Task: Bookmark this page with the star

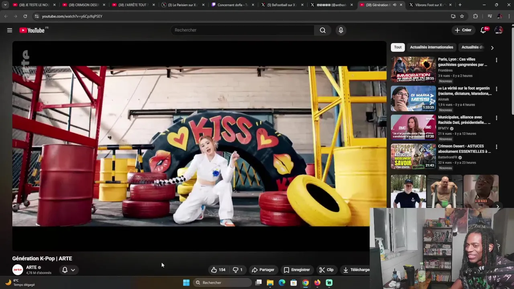Action: [x=462, y=16]
